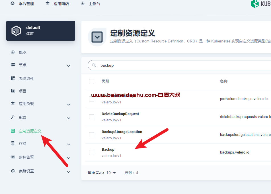Click the 总数: 4 total text
This screenshot has width=271, height=194.
pos(131,173)
